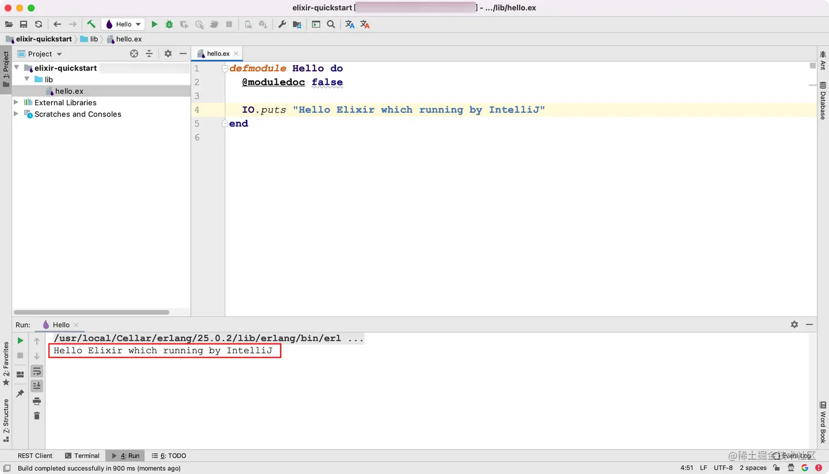The image size is (829, 474).
Task: Open the REST Client tool window
Action: tap(35, 456)
